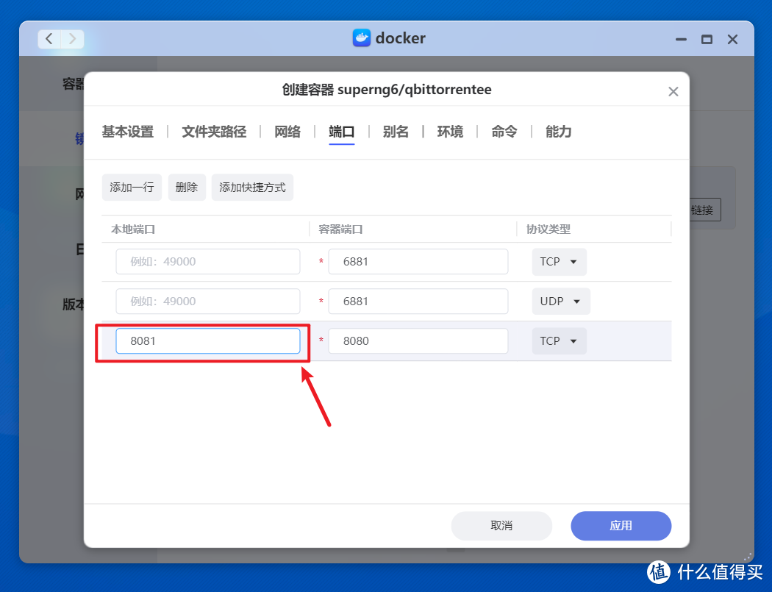Image resolution: width=772 pixels, height=592 pixels.
Task: Open the UDP protocol dropdown
Action: (x=561, y=302)
